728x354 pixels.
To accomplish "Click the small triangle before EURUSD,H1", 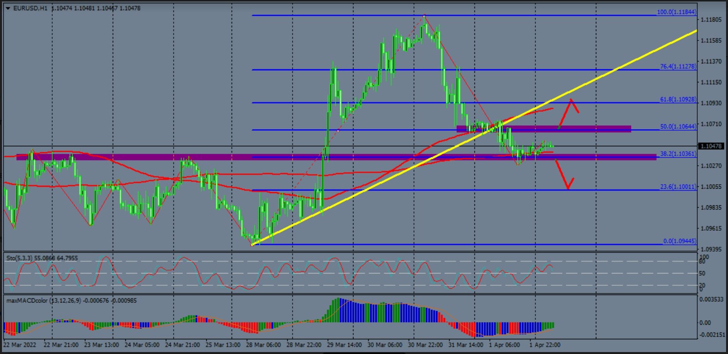I will [7, 8].
